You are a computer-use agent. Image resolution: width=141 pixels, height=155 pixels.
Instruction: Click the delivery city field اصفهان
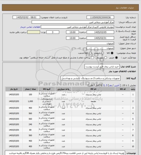(x=100, y=48)
